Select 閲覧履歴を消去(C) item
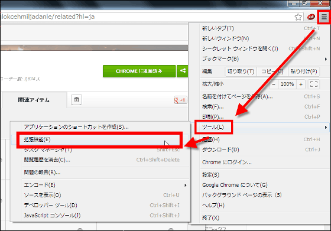331x231 pixels. tap(100, 160)
